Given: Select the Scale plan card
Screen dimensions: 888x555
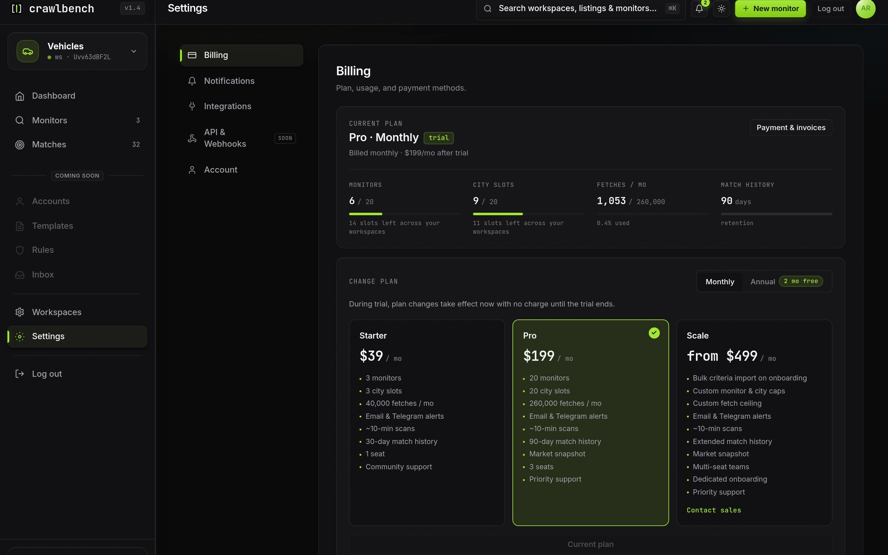Looking at the screenshot, I should pos(754,422).
